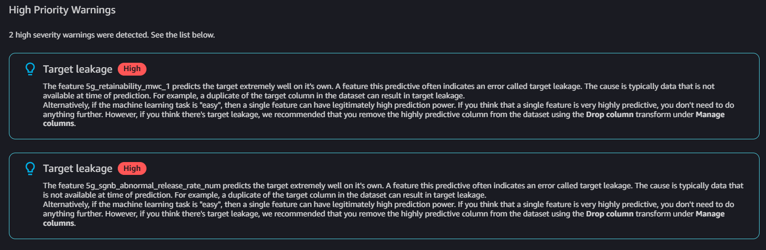Click the lightbulb icon for the 5g_sgnb_abnormal_release_rate_num warning
The image size is (766, 250).
pyautogui.click(x=30, y=169)
